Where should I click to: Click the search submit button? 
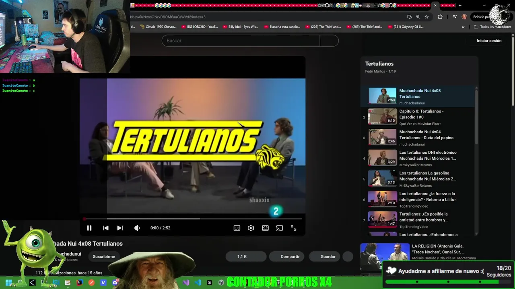tap(329, 41)
